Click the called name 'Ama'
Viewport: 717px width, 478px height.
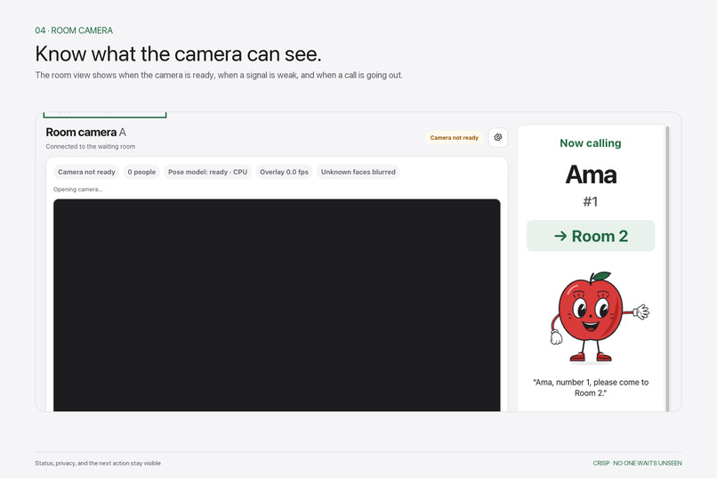click(x=591, y=174)
